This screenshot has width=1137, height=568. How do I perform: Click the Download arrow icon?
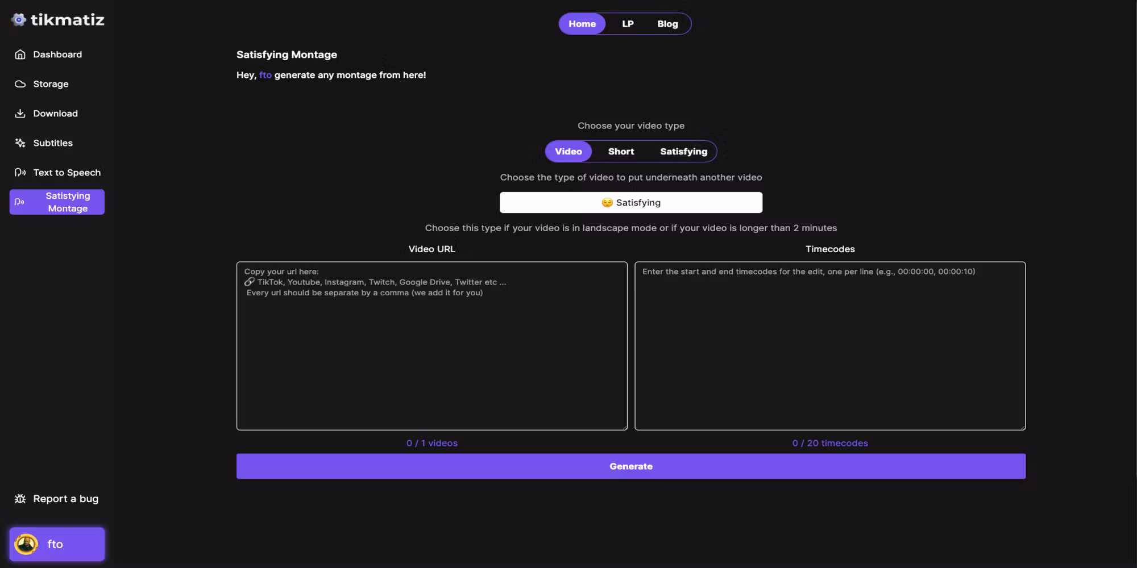coord(20,114)
